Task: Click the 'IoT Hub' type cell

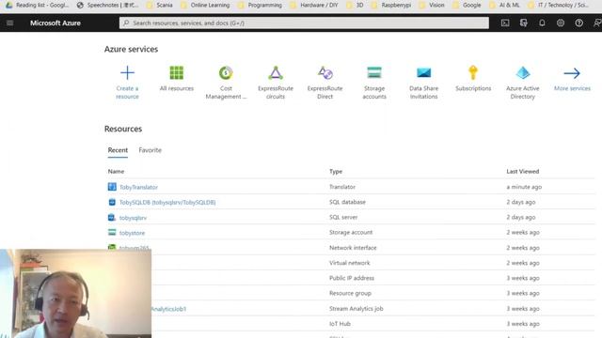Action: point(340,324)
